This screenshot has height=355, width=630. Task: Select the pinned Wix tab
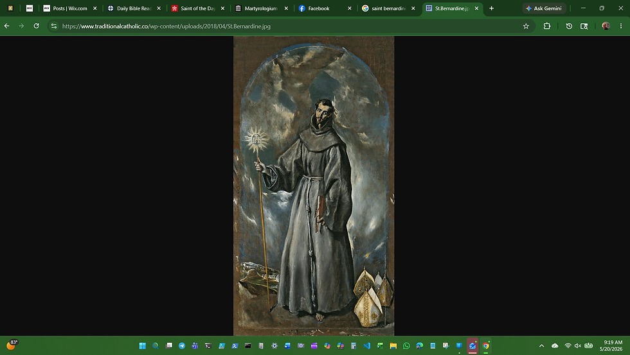[30, 8]
